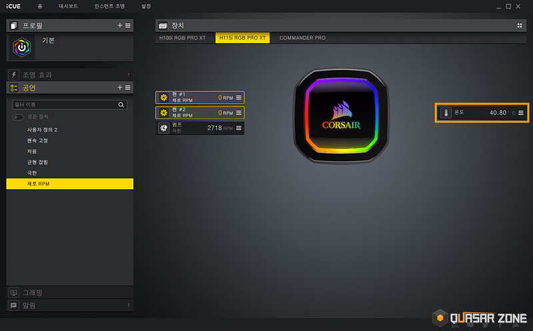Open the 펌프 options menu
533x331 pixels.
[x=239, y=128]
